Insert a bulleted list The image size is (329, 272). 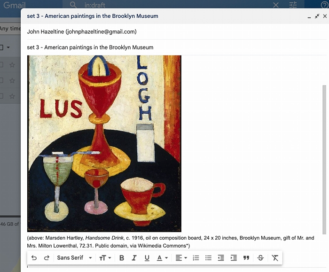coord(208,258)
